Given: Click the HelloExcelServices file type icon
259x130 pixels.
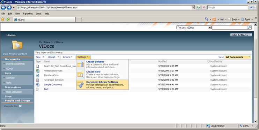Looking at the screenshot, I should click(x=38, y=71).
